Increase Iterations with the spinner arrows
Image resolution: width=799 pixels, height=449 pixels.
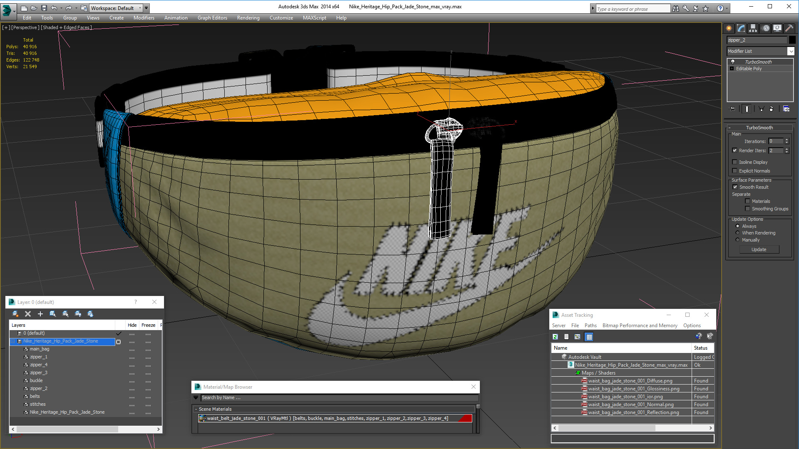tap(787, 140)
